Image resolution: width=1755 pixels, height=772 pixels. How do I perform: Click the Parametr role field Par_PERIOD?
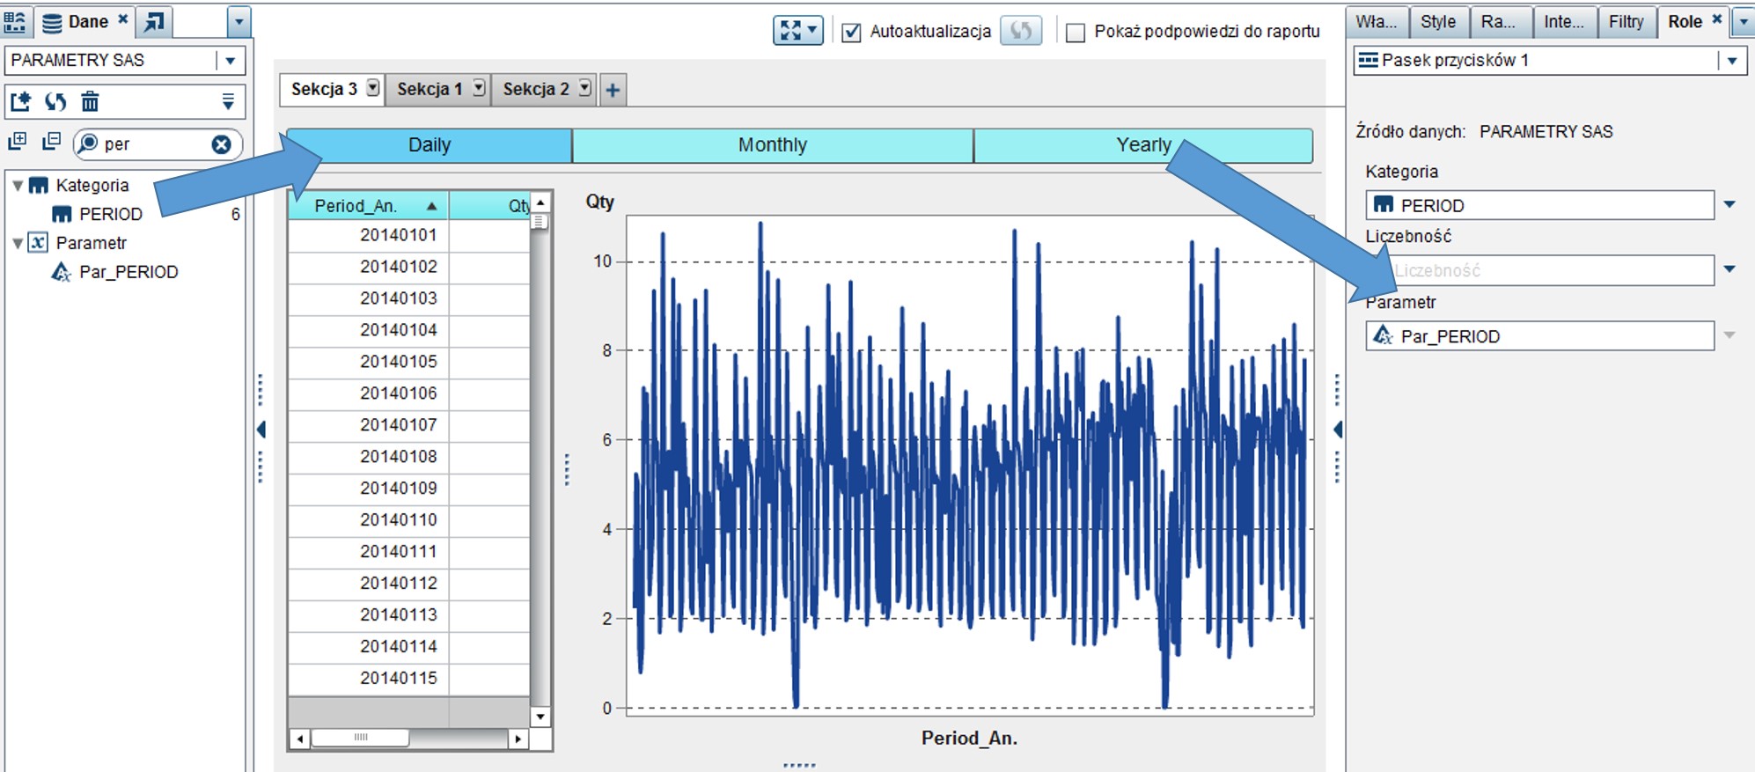[1540, 336]
